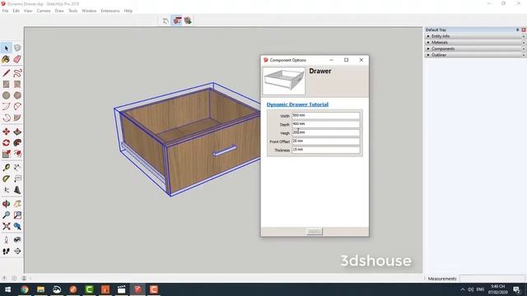Select the arrow Select tool
527x296 pixels.
click(7, 49)
